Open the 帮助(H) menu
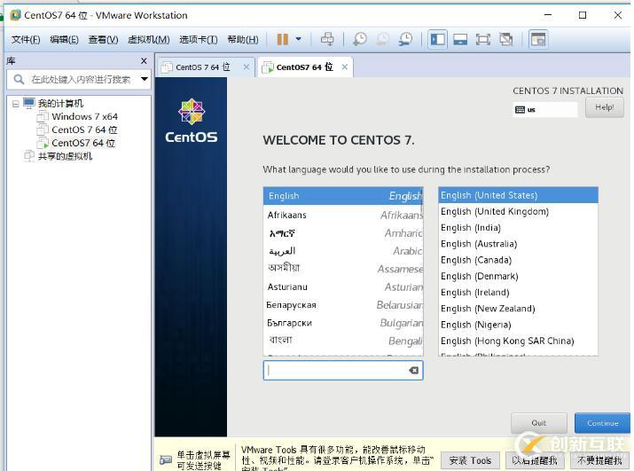 click(x=243, y=39)
